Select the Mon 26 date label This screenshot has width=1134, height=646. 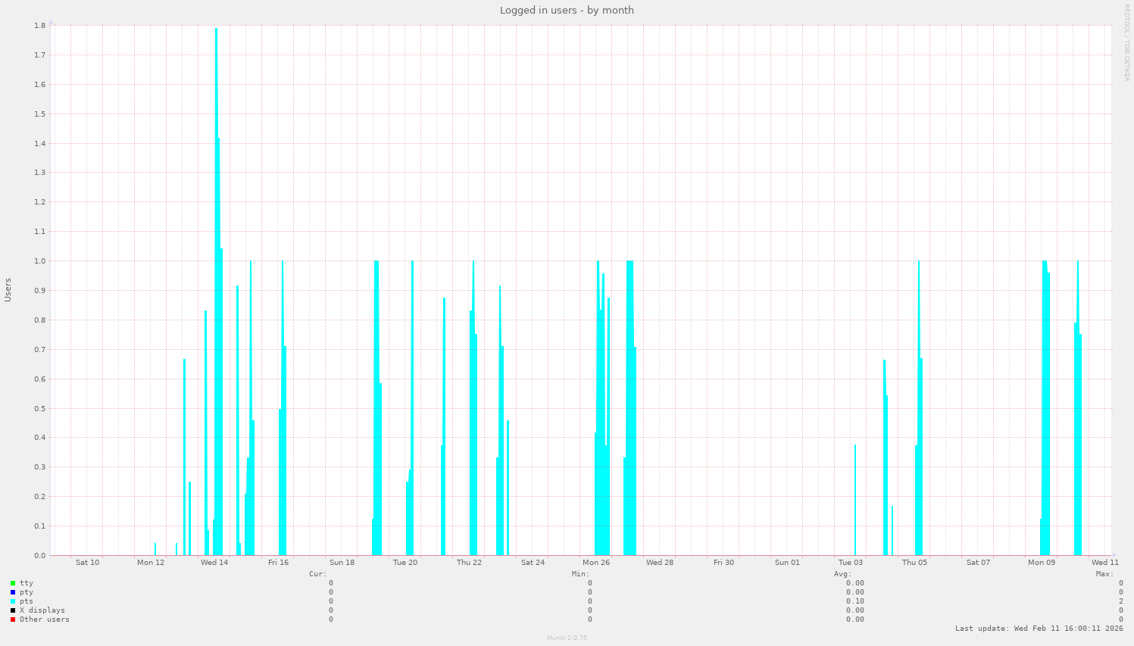596,562
